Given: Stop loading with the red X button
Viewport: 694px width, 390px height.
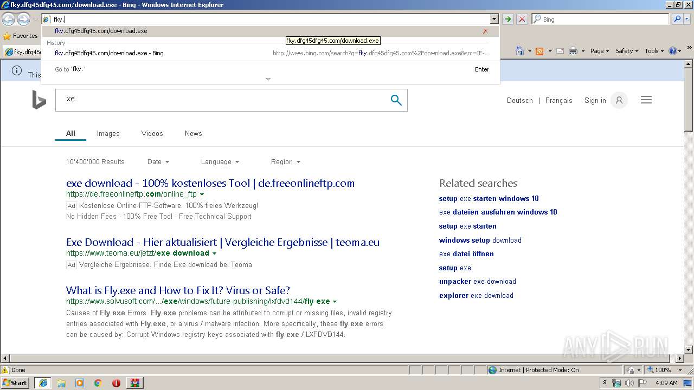Looking at the screenshot, I should click(522, 19).
